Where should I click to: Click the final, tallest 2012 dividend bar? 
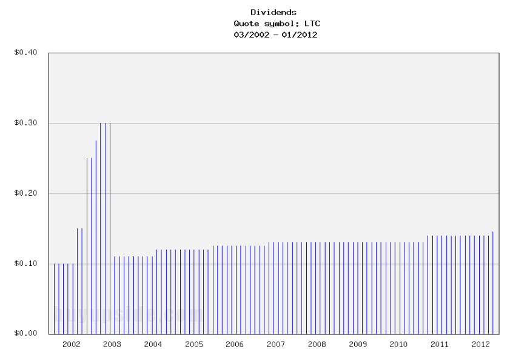point(493,283)
